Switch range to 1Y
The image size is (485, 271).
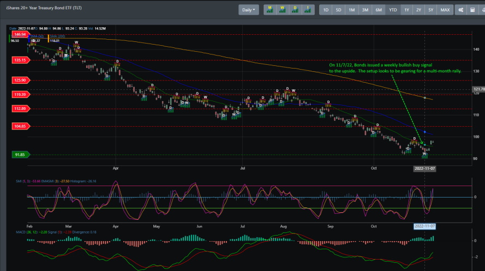pyautogui.click(x=407, y=10)
